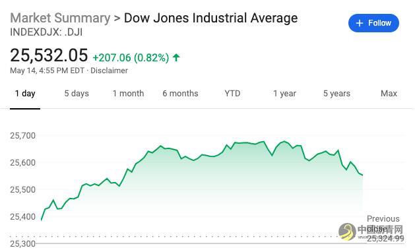Follow the Dow Jones index

coord(373,23)
